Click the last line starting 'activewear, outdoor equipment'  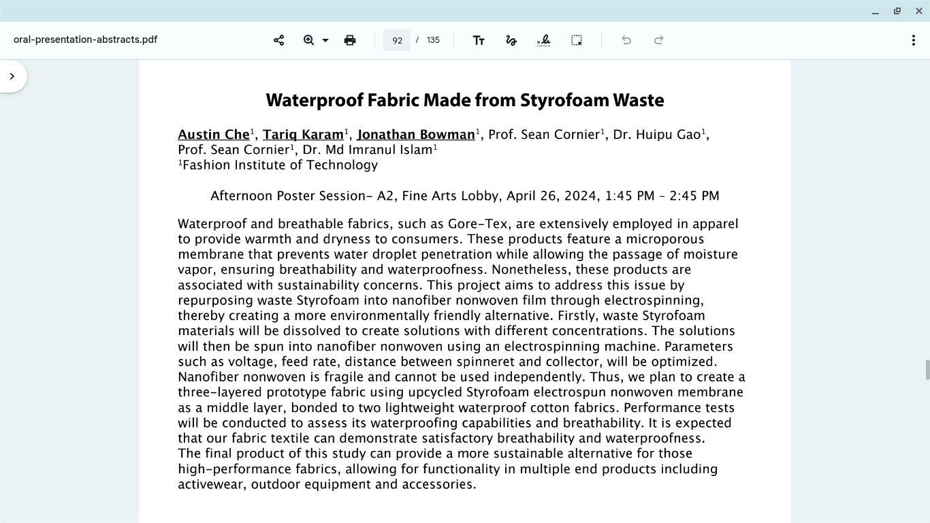pyautogui.click(x=327, y=484)
